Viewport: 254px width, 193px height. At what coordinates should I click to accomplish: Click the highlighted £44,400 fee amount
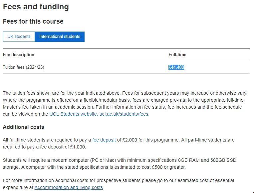(176, 67)
